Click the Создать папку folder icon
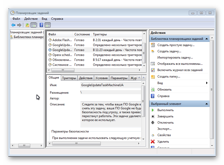The width and height of the screenshot is (224, 165). coord(153,77)
